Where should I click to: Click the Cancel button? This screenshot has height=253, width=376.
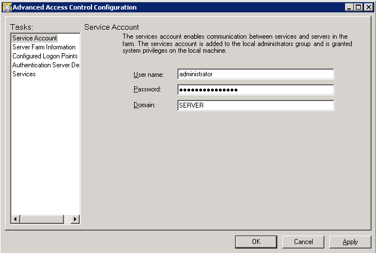[x=304, y=242]
